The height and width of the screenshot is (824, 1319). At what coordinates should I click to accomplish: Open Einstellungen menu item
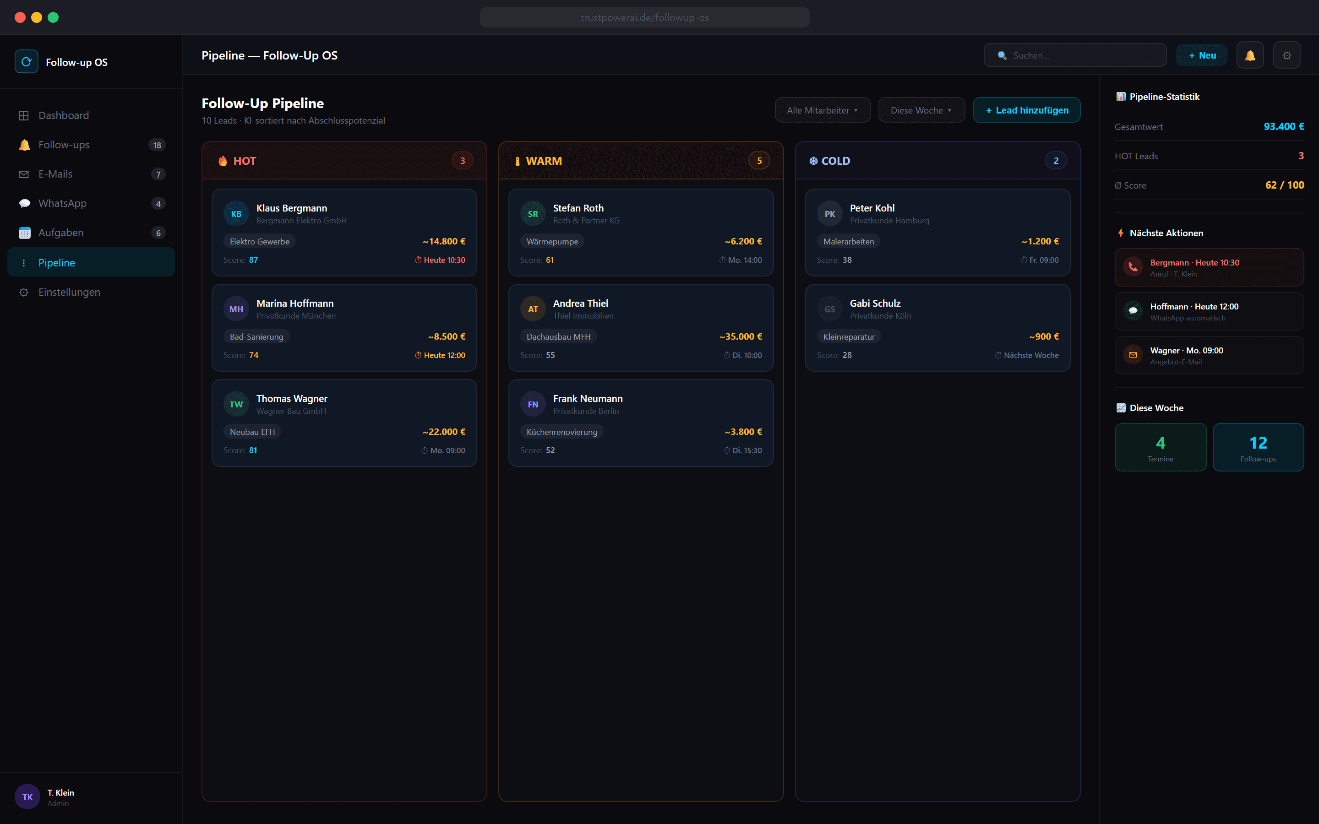[x=91, y=292]
